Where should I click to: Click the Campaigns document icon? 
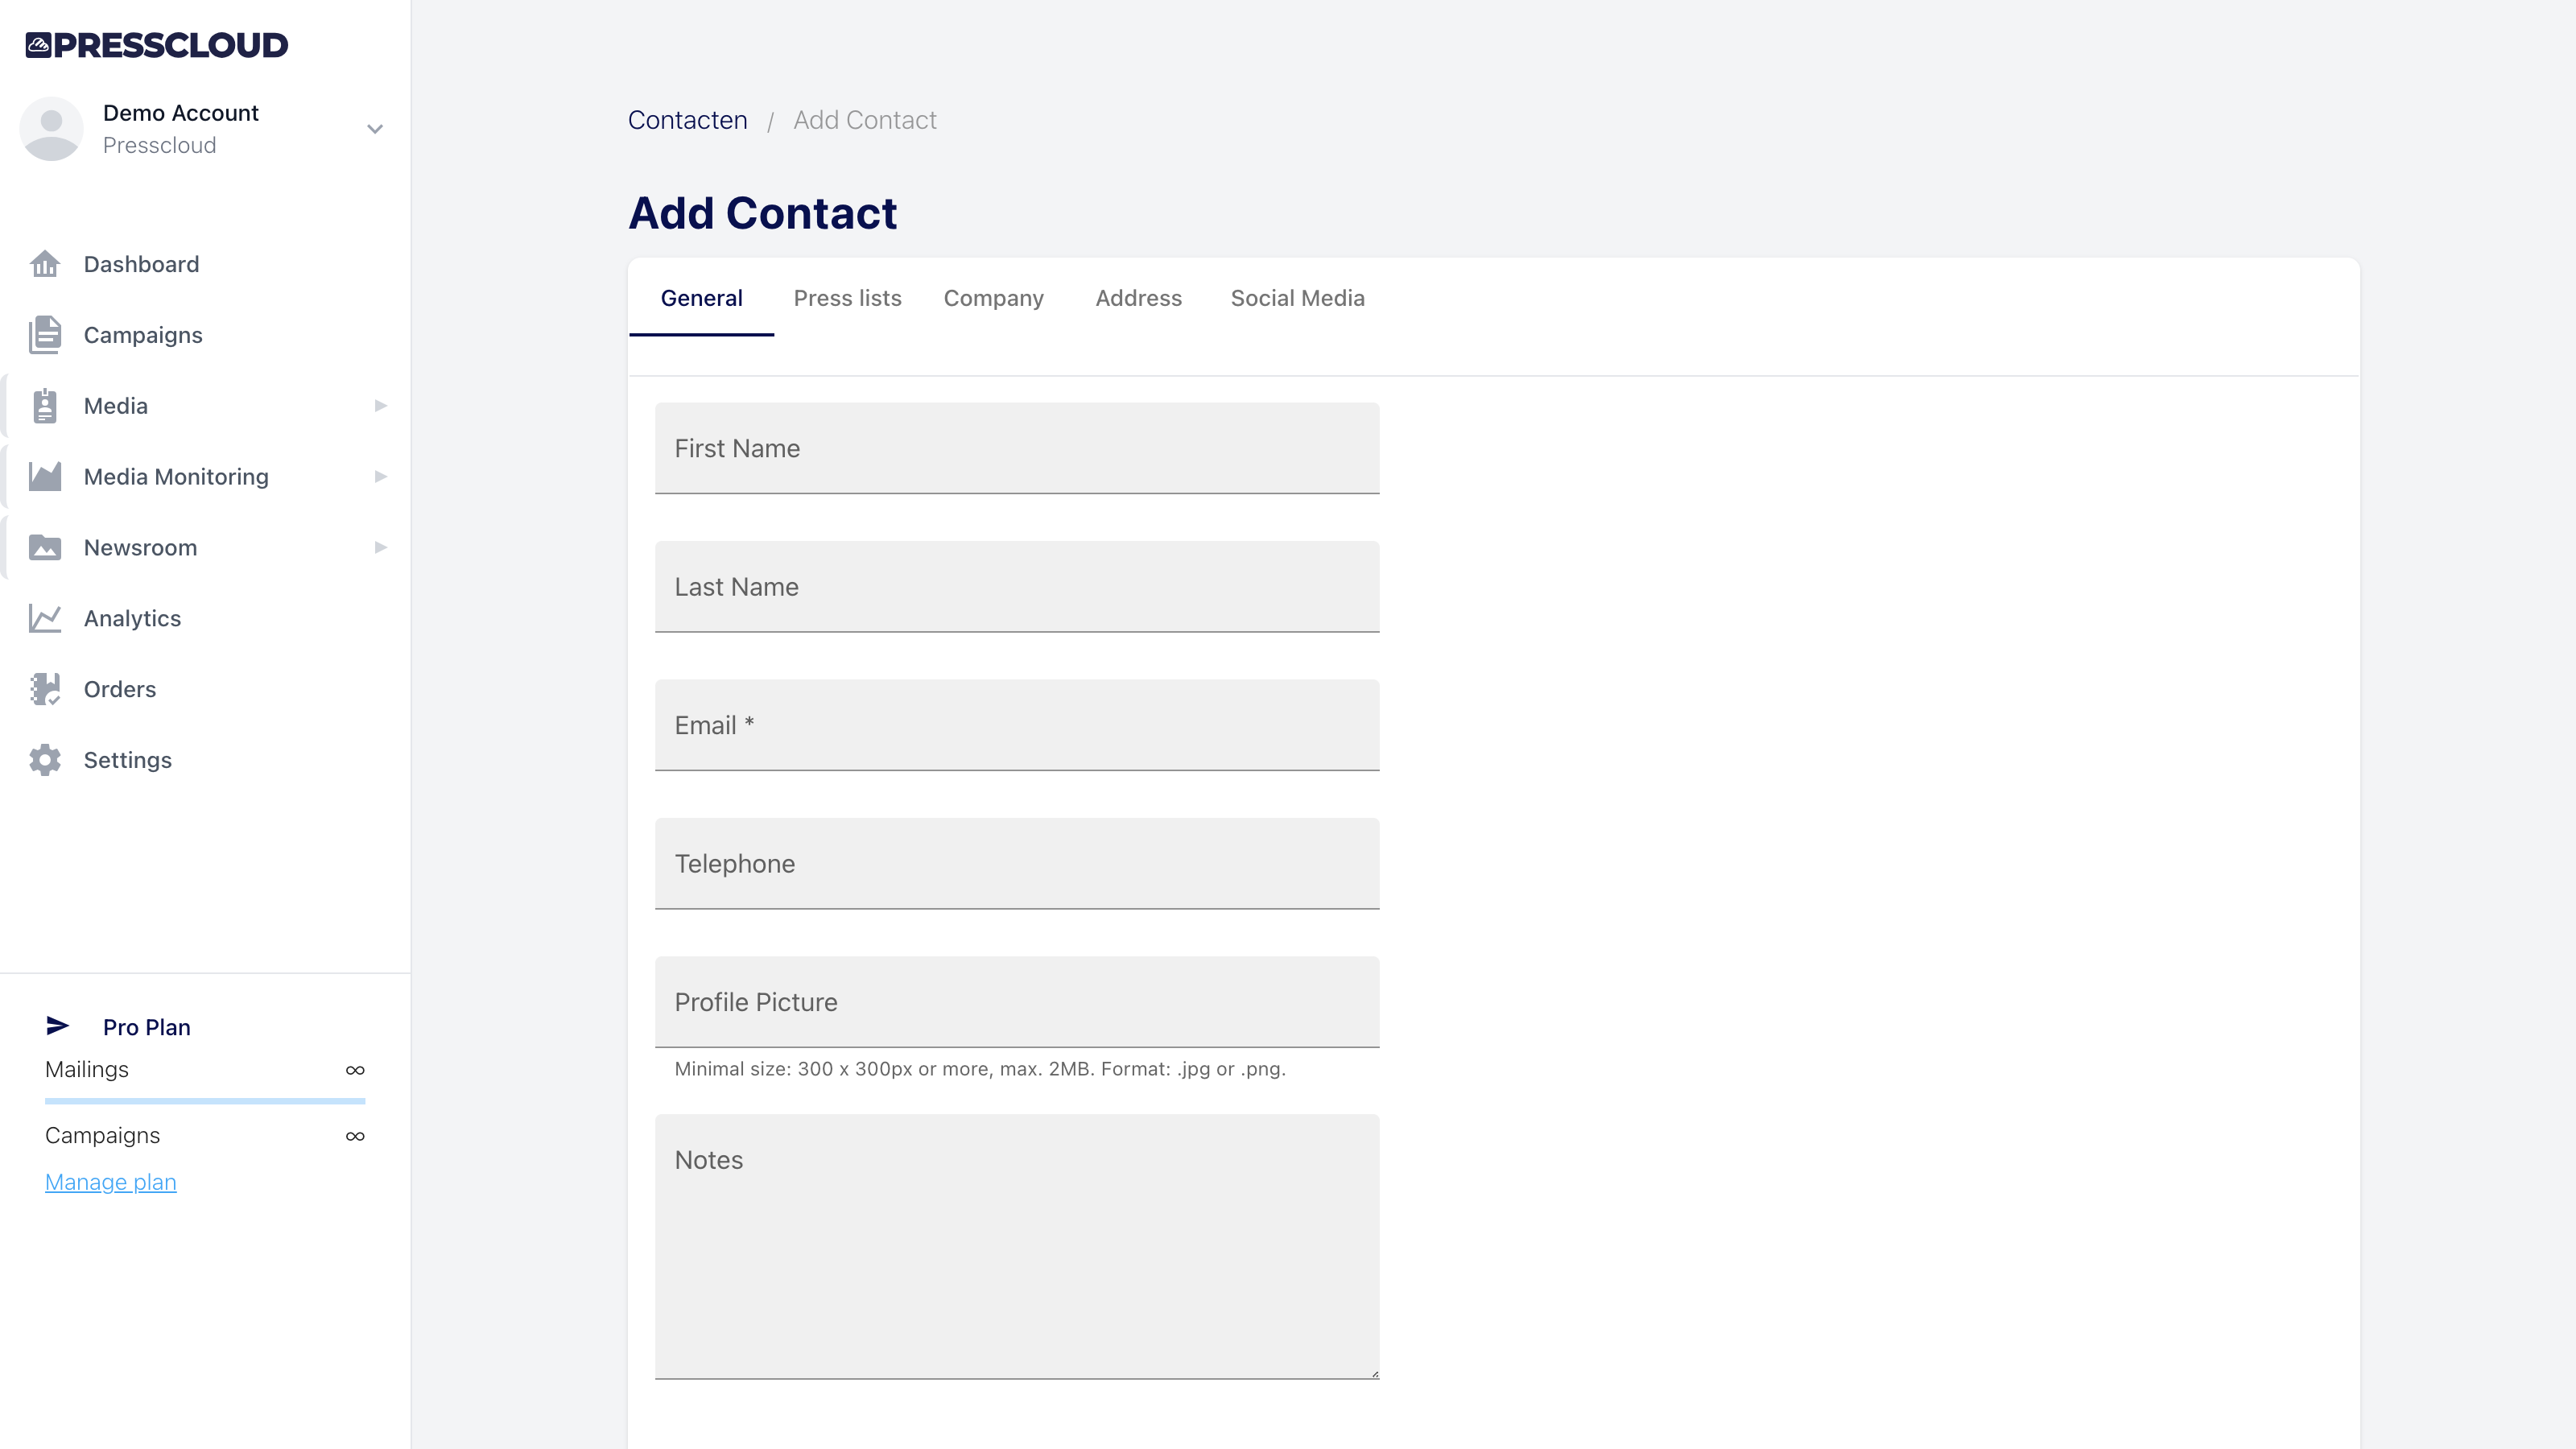pos(45,335)
